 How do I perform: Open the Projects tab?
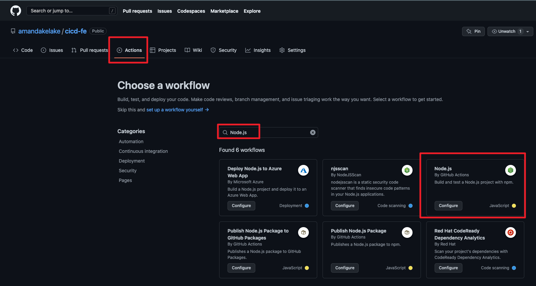pos(163,50)
